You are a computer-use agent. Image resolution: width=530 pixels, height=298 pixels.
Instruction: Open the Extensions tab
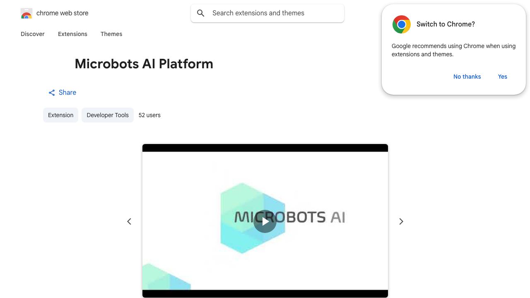tap(72, 34)
